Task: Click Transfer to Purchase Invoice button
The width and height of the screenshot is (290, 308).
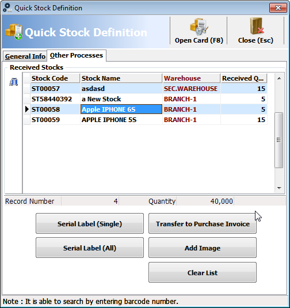Action: coord(203,223)
